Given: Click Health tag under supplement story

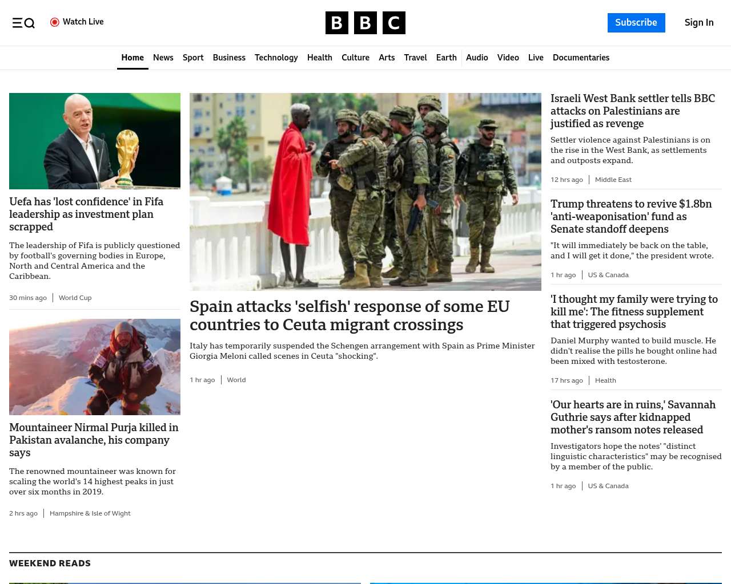Looking at the screenshot, I should click(x=605, y=380).
